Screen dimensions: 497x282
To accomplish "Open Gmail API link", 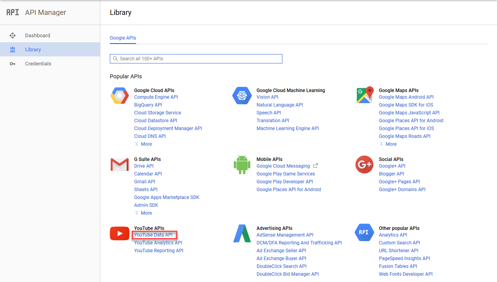I will click(x=145, y=182).
